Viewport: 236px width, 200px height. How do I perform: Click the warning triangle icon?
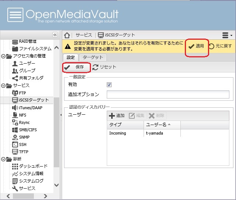(x=68, y=46)
